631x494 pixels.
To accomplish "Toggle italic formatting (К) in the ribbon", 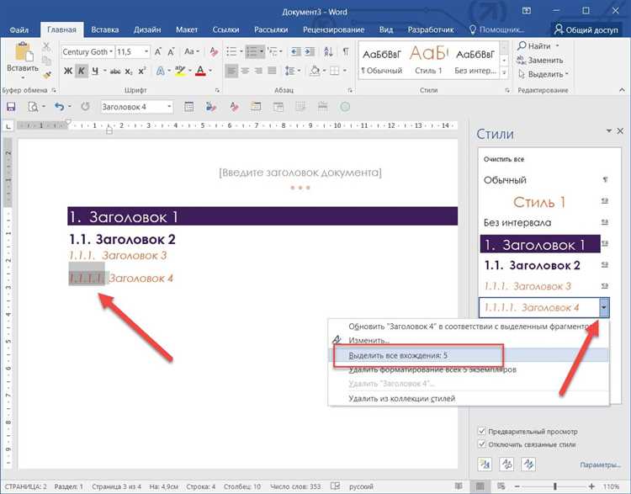I will pos(82,71).
